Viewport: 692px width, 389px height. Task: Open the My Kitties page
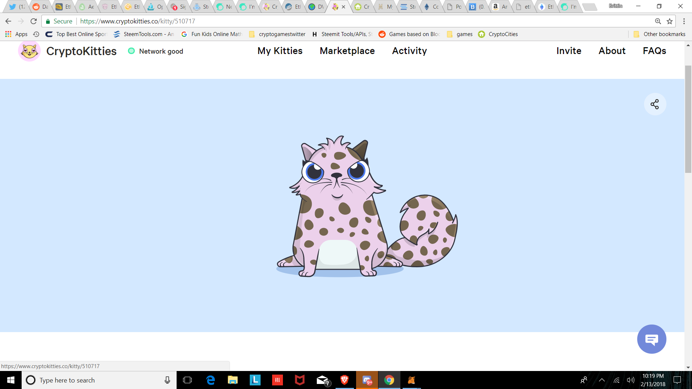click(x=280, y=51)
